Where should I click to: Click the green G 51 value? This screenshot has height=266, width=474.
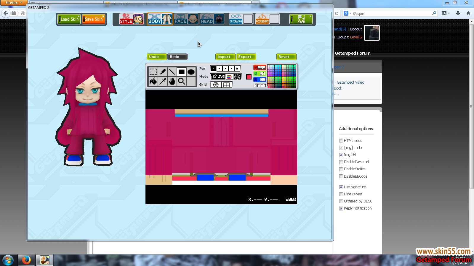(x=260, y=74)
